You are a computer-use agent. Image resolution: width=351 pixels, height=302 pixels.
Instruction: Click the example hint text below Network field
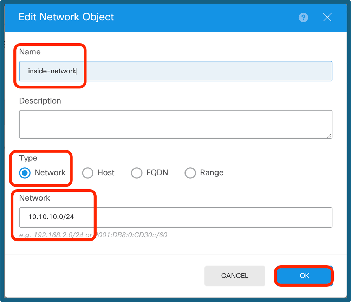click(93, 235)
